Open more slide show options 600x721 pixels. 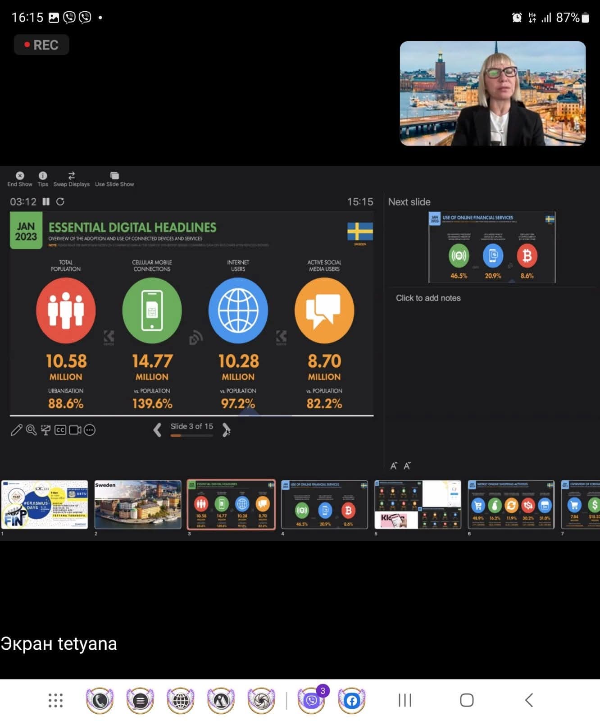point(90,430)
